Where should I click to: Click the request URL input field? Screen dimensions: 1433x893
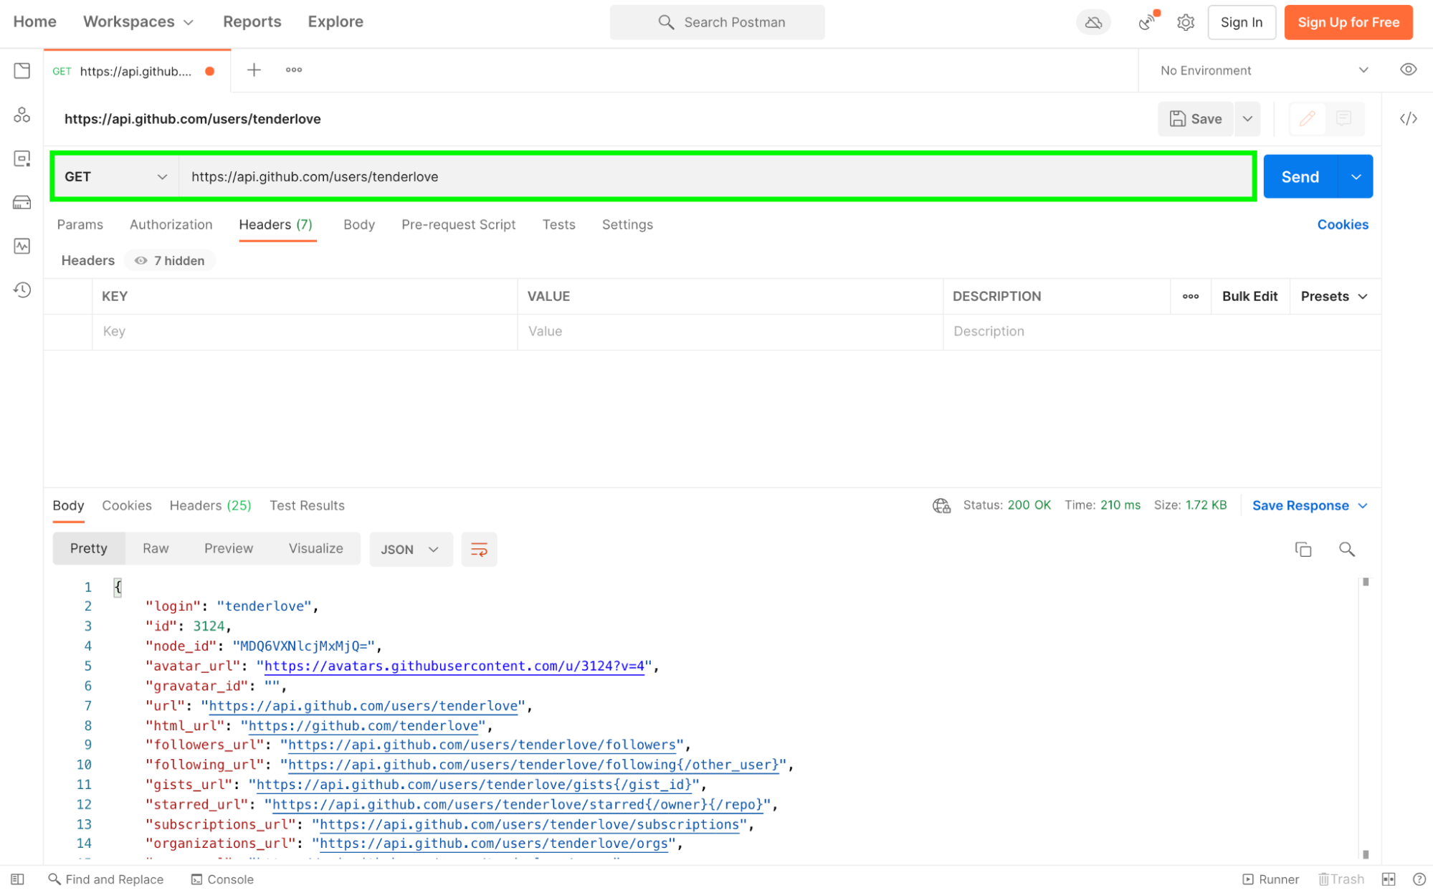[714, 176]
